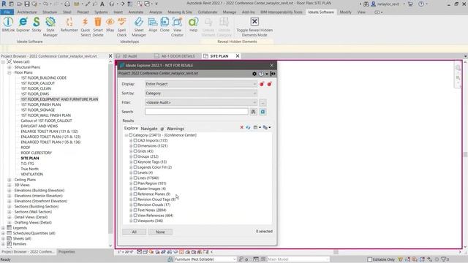The image size is (468, 263).
Task: Toggle Reveal Hidden Elements Mode
Action: pyautogui.click(x=254, y=27)
